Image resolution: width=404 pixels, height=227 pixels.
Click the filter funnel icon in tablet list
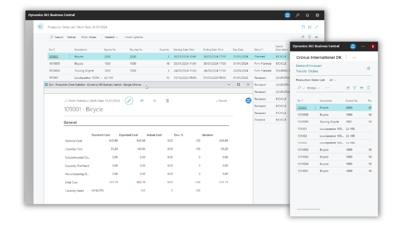coord(309,37)
